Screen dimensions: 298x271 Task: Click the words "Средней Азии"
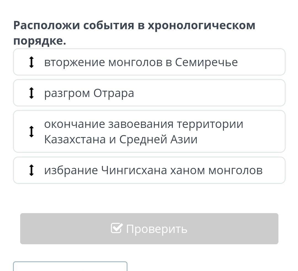[x=158, y=139]
